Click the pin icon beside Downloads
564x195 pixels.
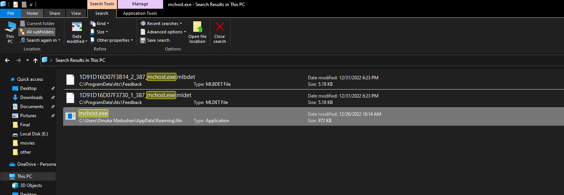coord(53,97)
